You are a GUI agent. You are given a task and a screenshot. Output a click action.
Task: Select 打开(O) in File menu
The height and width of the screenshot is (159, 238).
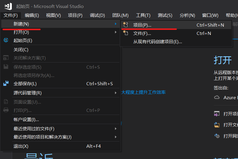[60, 32]
